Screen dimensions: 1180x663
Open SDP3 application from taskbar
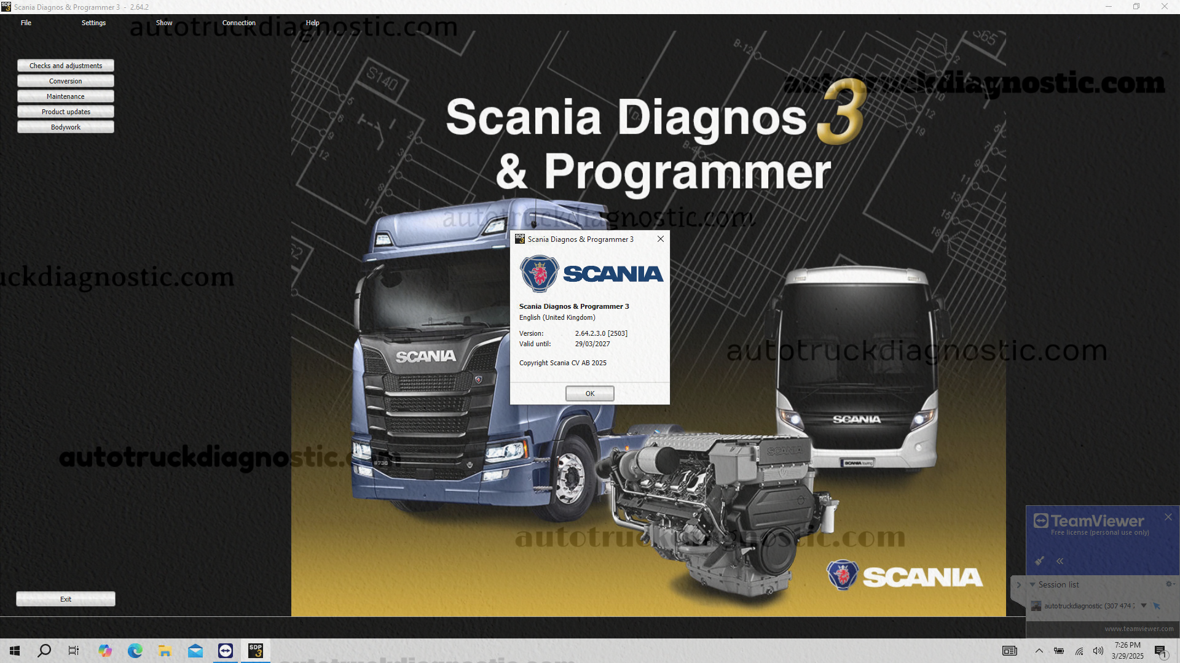point(255,651)
